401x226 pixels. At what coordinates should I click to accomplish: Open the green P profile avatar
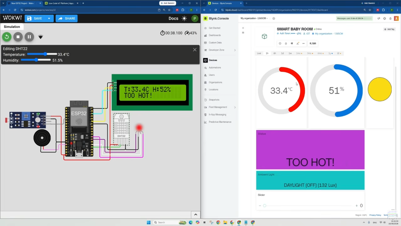[x=195, y=18]
